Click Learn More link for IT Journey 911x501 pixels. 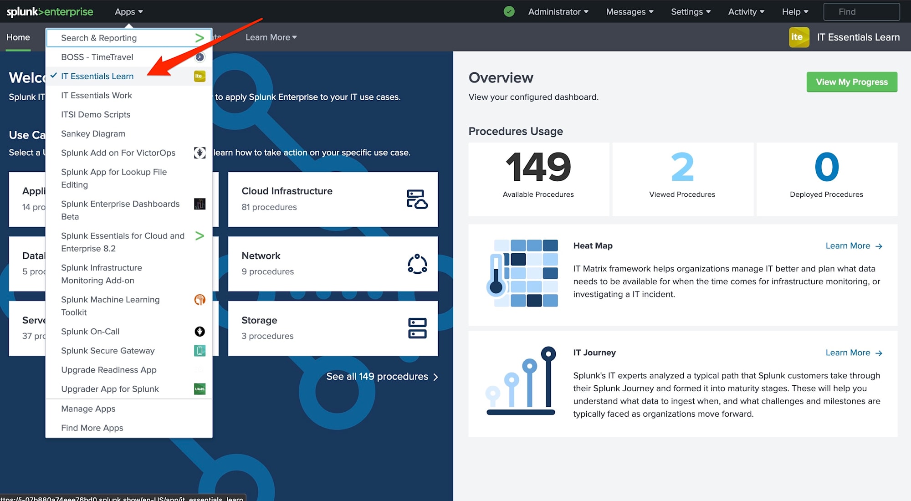[854, 353]
